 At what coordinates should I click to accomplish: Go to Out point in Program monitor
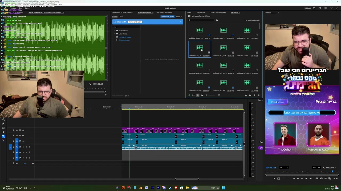[x=310, y=179]
